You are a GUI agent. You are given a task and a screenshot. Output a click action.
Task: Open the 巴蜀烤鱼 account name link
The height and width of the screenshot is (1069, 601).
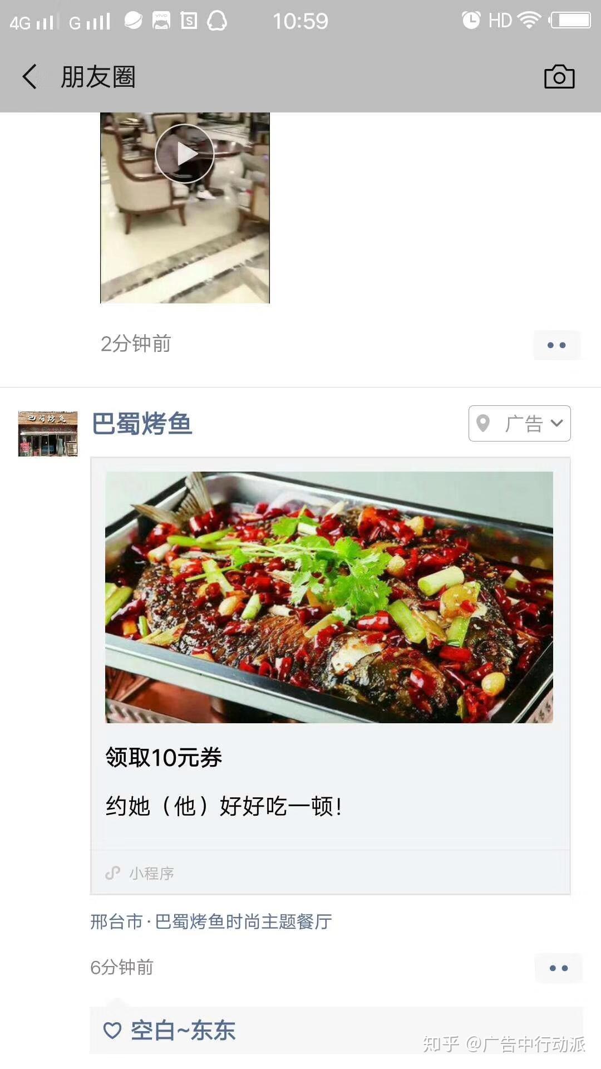click(x=142, y=424)
